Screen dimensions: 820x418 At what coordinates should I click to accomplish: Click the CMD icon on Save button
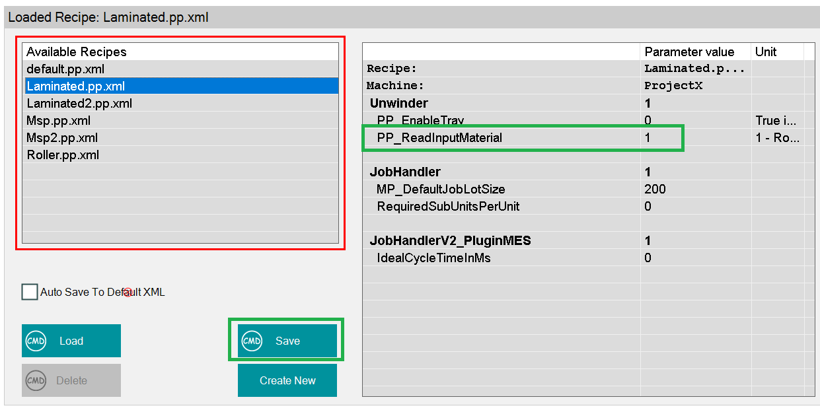pos(252,341)
